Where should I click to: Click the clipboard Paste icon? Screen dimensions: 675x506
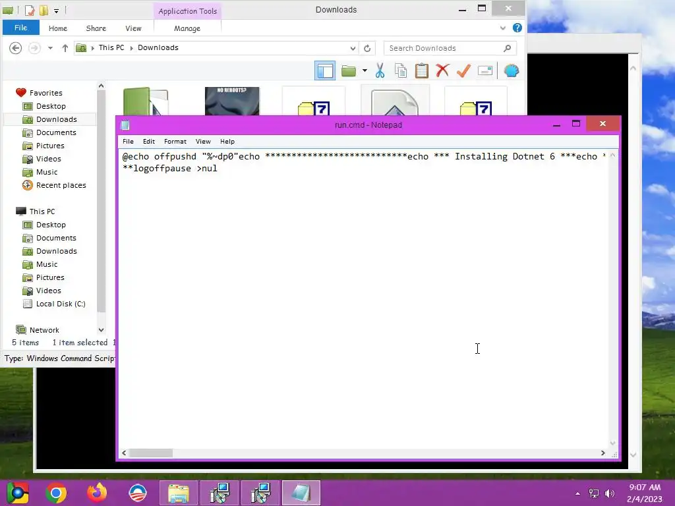[421, 70]
